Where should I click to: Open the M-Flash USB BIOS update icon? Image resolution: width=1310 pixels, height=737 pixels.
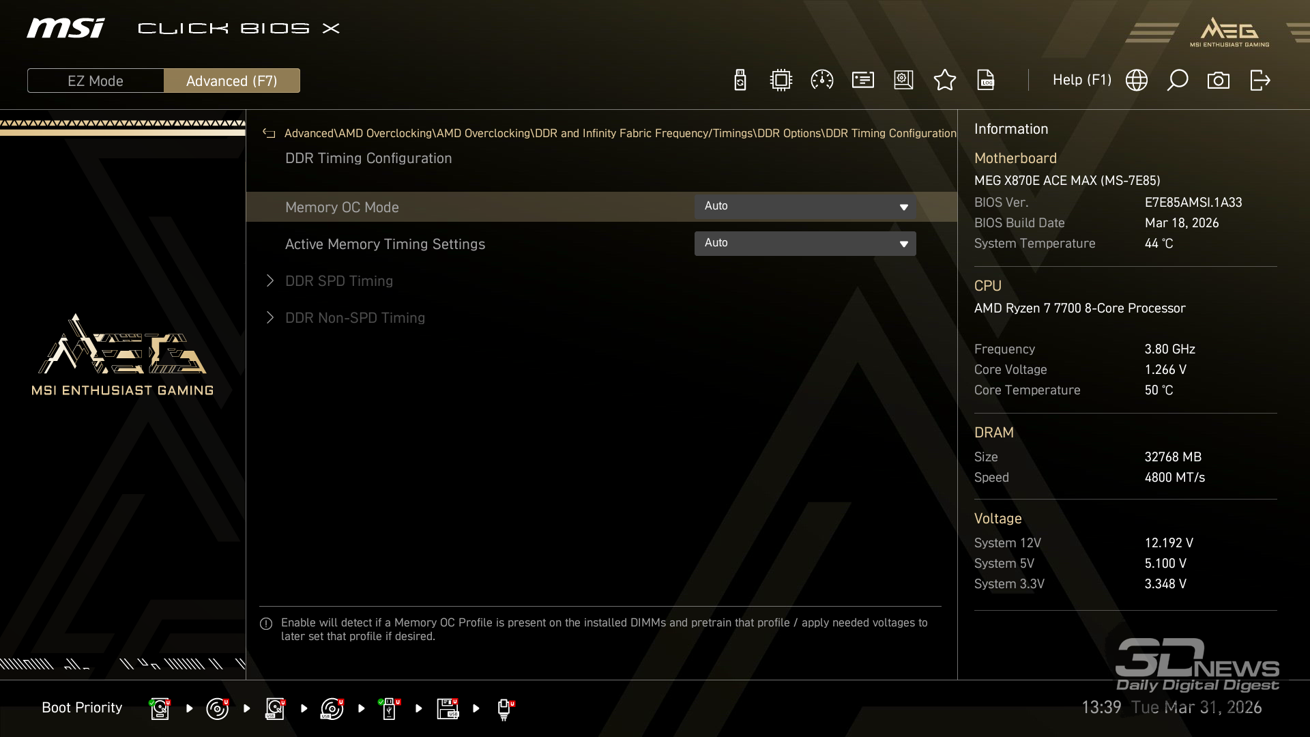click(740, 81)
